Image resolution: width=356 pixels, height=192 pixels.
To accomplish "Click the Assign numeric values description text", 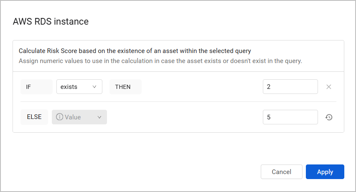I will coord(160,61).
